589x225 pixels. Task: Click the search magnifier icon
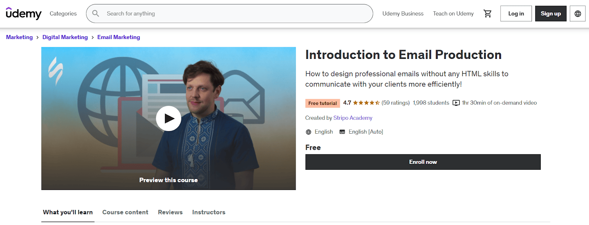click(95, 13)
